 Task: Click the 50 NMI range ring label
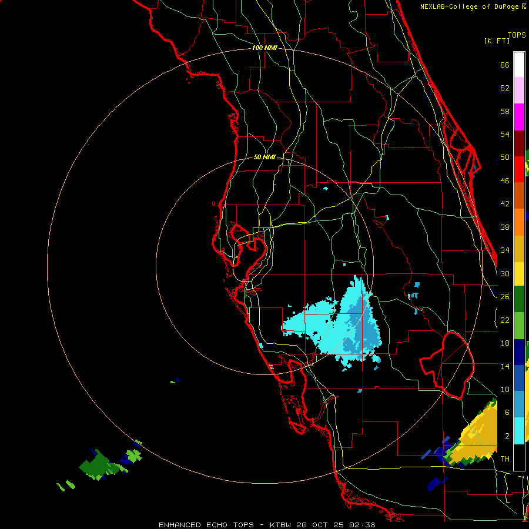[264, 157]
